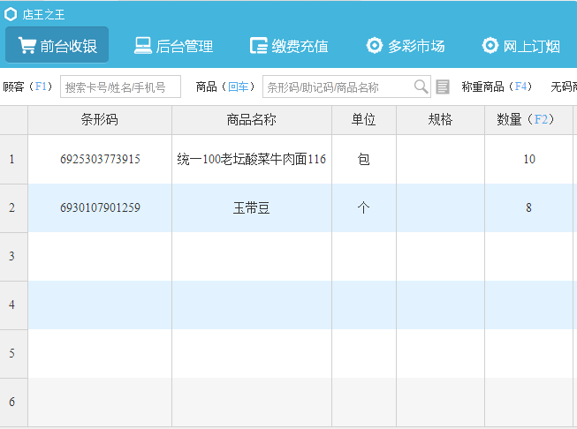Click the 条形码 column header

[100, 120]
